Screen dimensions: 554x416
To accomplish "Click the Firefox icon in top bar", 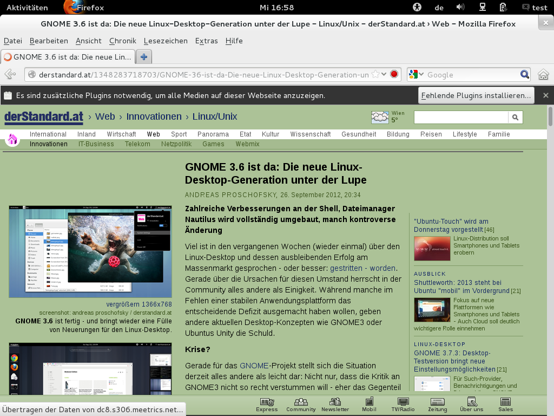I will point(72,7).
